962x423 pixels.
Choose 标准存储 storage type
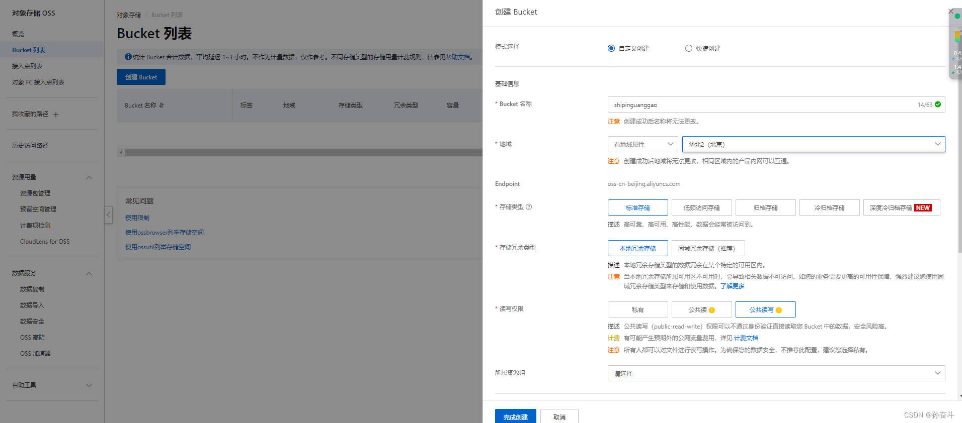[x=638, y=207]
